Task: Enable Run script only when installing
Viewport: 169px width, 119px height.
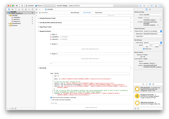Action: (51, 100)
